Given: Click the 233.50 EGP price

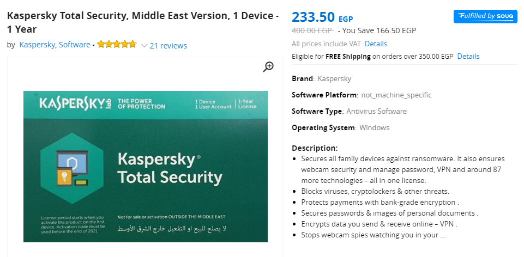Looking at the screenshot, I should [322, 17].
